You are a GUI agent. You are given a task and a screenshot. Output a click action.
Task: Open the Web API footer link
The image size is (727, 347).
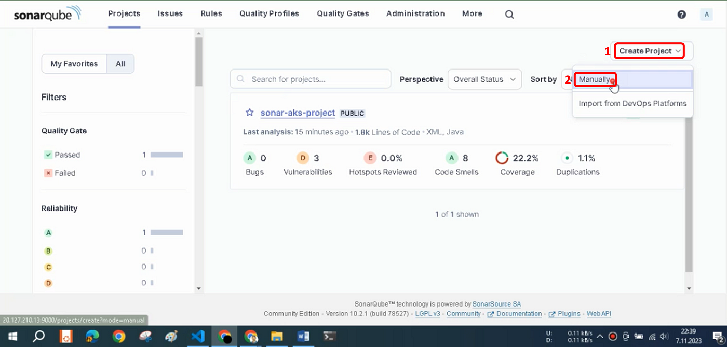pyautogui.click(x=599, y=314)
